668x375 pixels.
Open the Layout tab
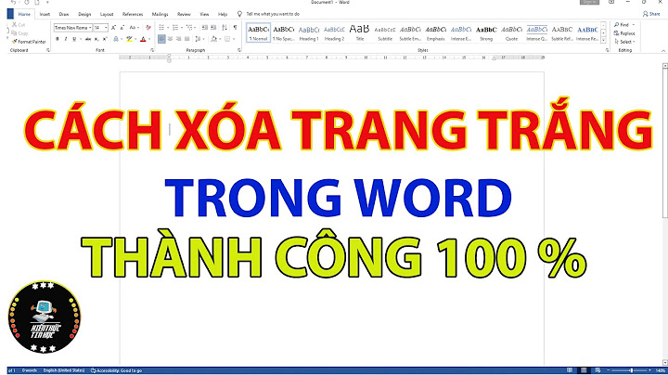107,14
